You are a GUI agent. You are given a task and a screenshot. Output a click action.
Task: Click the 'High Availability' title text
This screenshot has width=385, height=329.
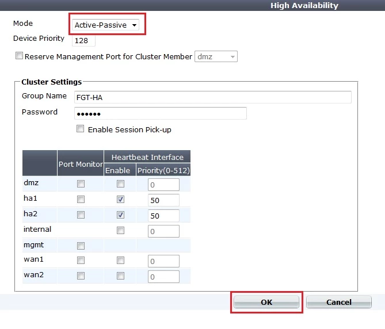304,5
